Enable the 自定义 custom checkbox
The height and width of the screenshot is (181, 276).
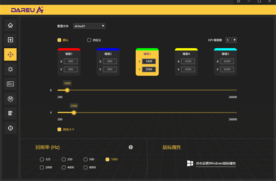pos(89,40)
